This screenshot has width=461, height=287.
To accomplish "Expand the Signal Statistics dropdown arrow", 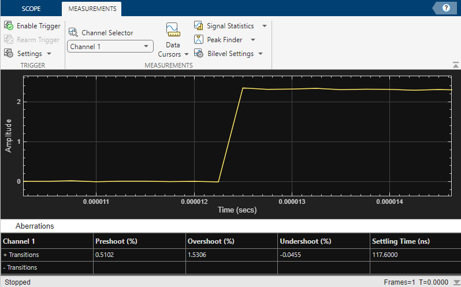I will 265,26.
